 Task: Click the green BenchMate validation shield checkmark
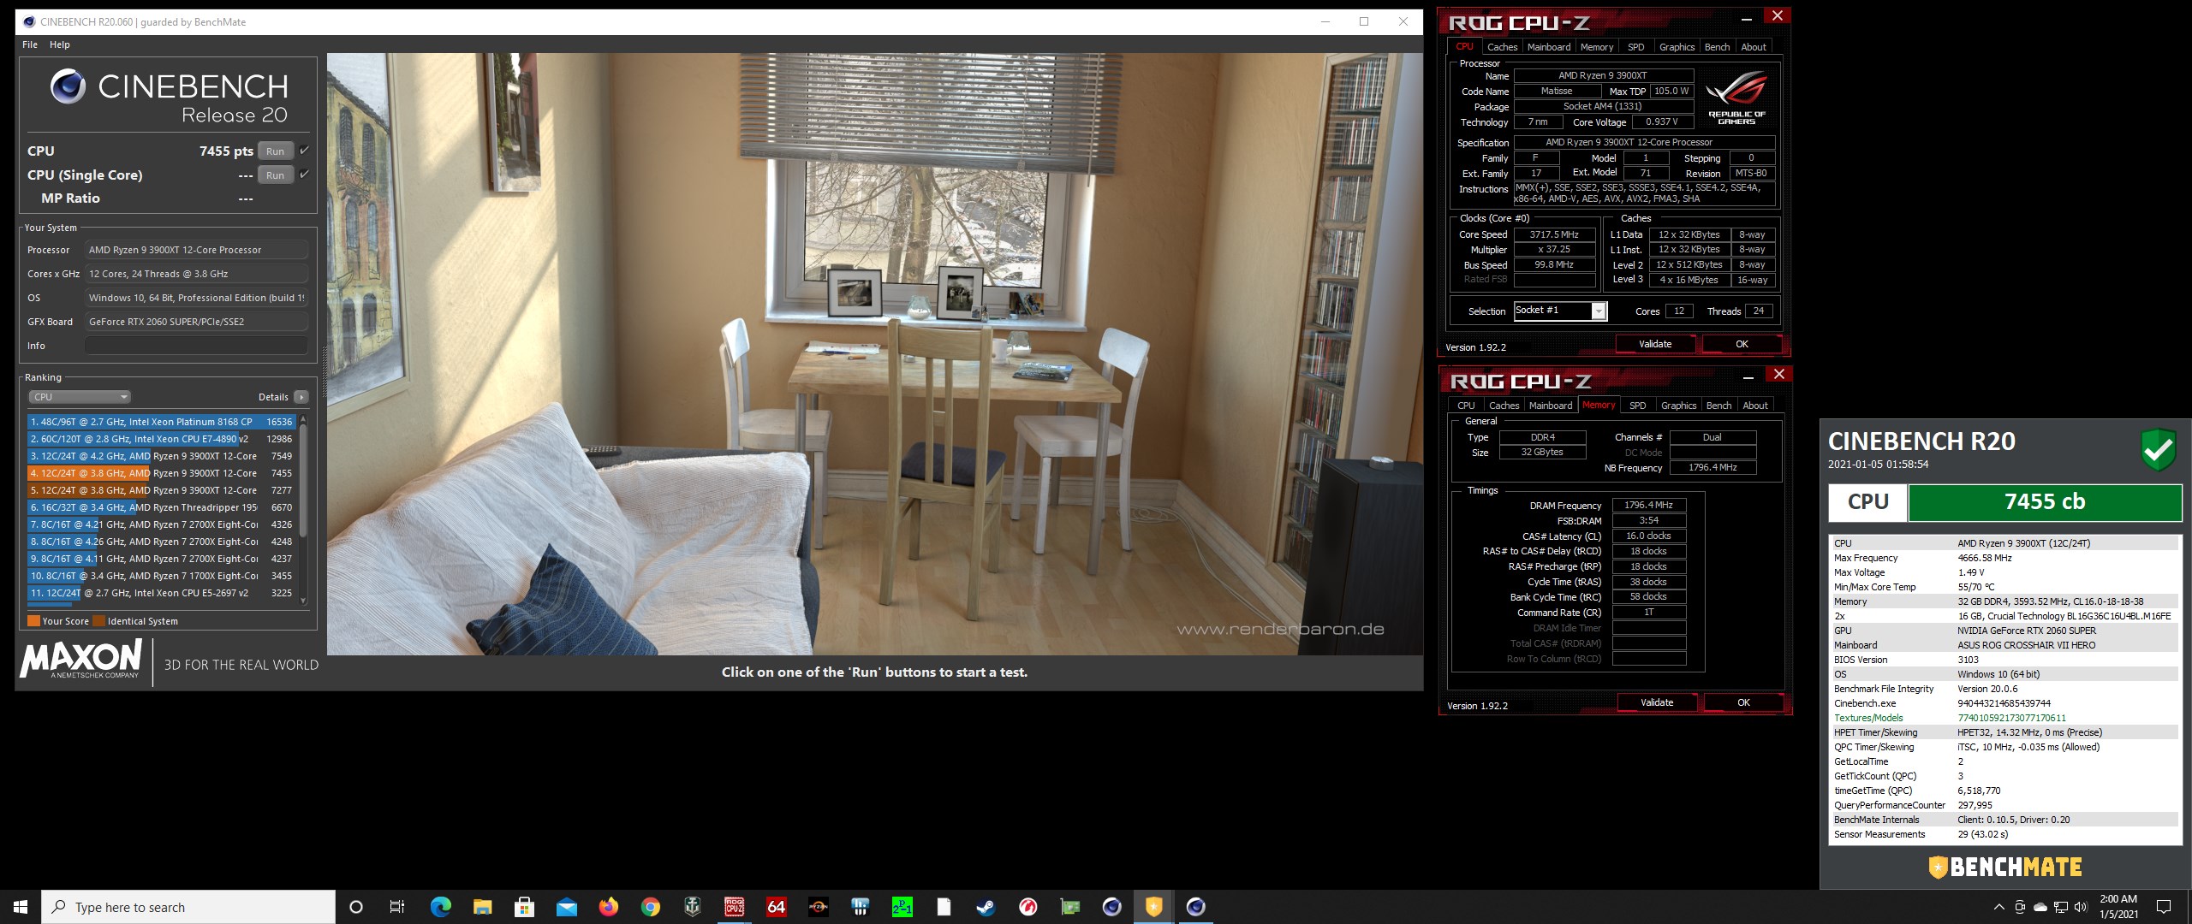[x=2158, y=449]
